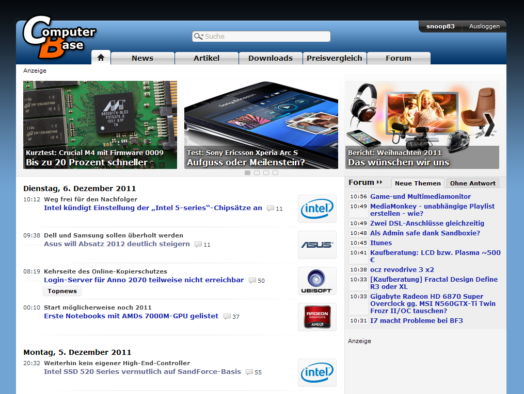This screenshot has width=524, height=394.
Task: Open ocz revodrive 3 x2 thread
Action: click(x=402, y=269)
